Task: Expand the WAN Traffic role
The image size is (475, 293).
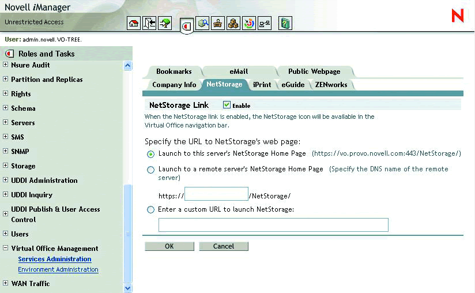Action: pos(5,283)
